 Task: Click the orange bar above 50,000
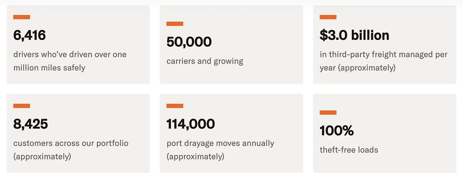pos(175,24)
